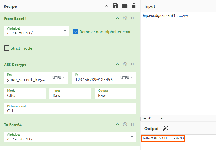Set breakpoint on From Base64
This screenshot has width=216, height=150.
tap(132, 18)
